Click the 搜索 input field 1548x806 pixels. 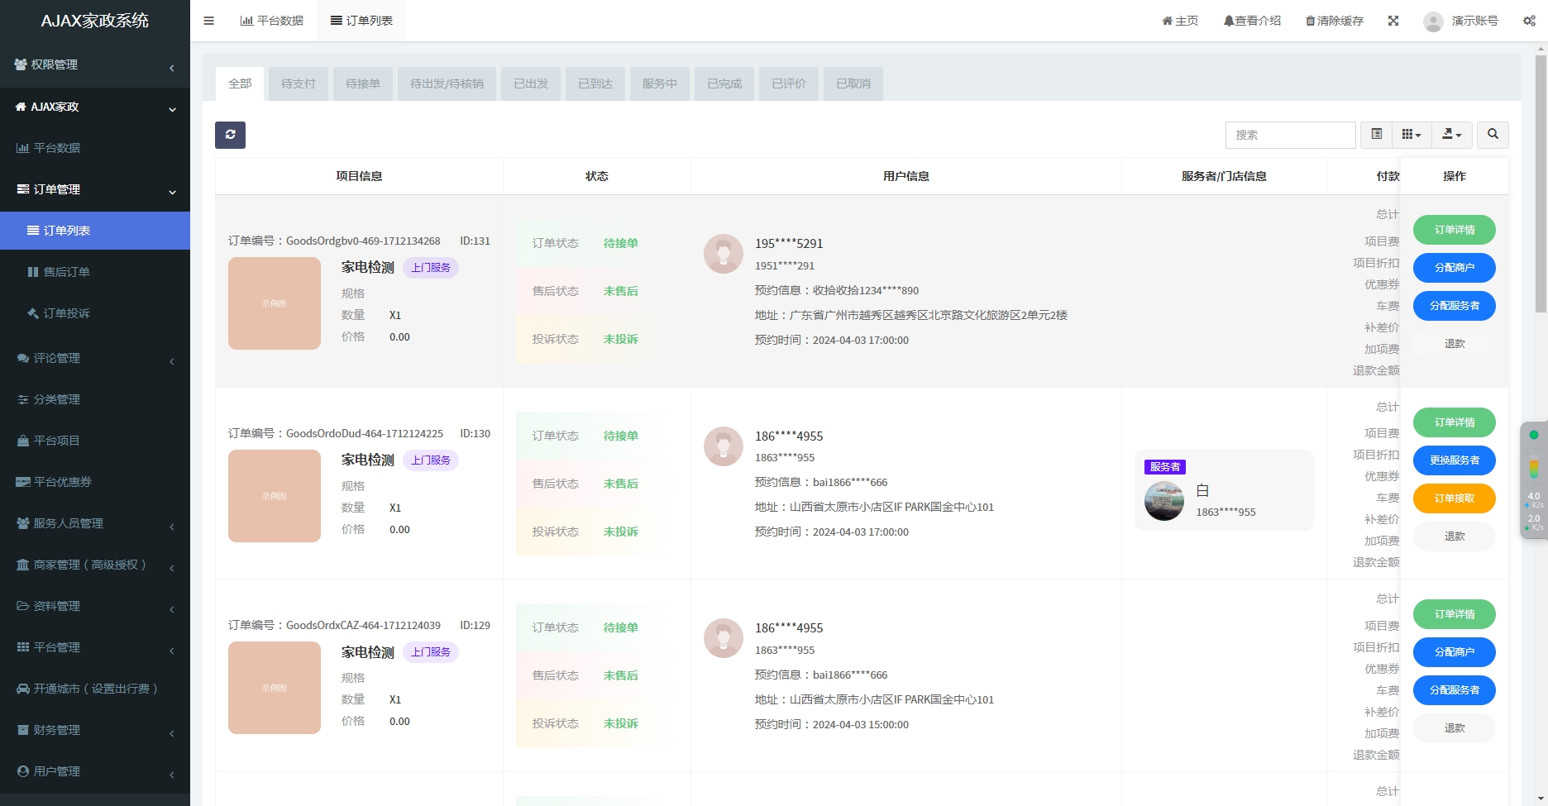1289,135
